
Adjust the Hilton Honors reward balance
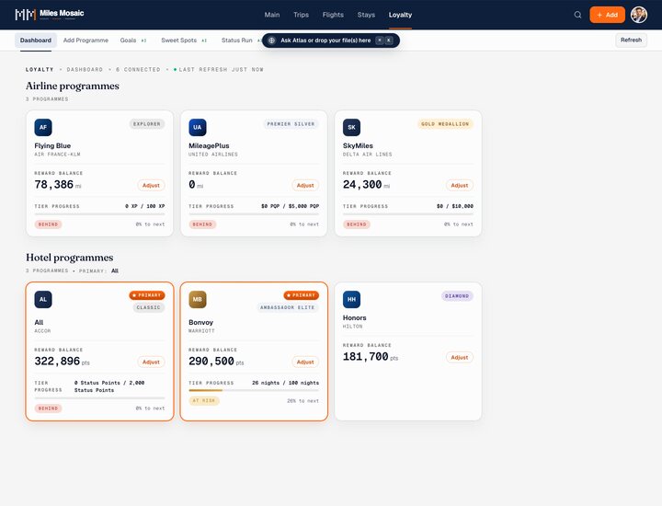(460, 357)
